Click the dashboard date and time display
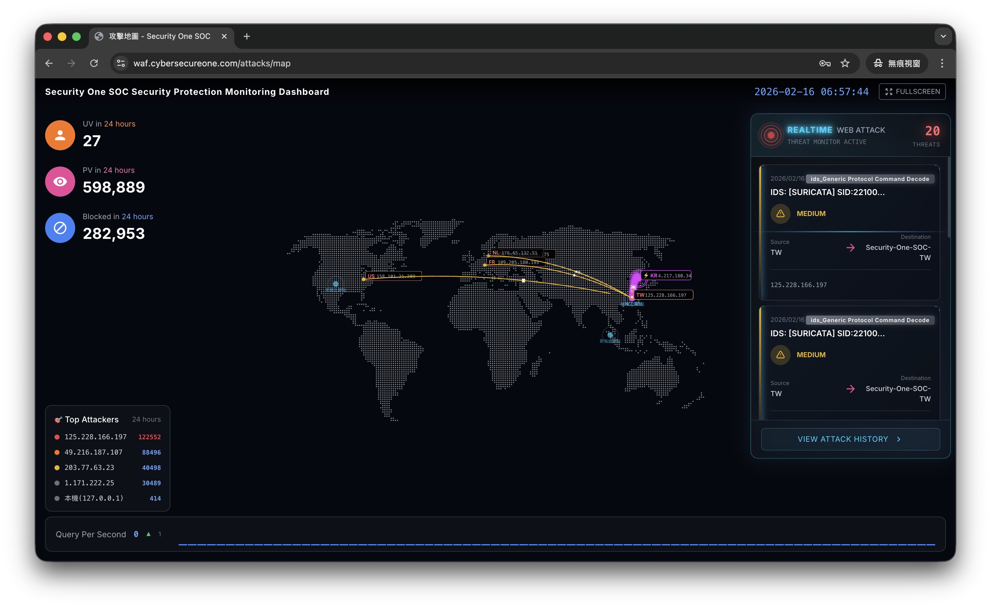 tap(811, 92)
